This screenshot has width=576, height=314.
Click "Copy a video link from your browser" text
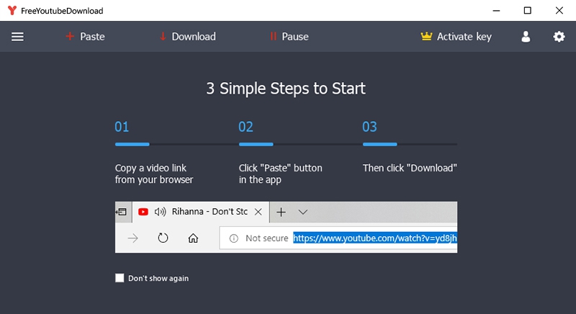(154, 174)
